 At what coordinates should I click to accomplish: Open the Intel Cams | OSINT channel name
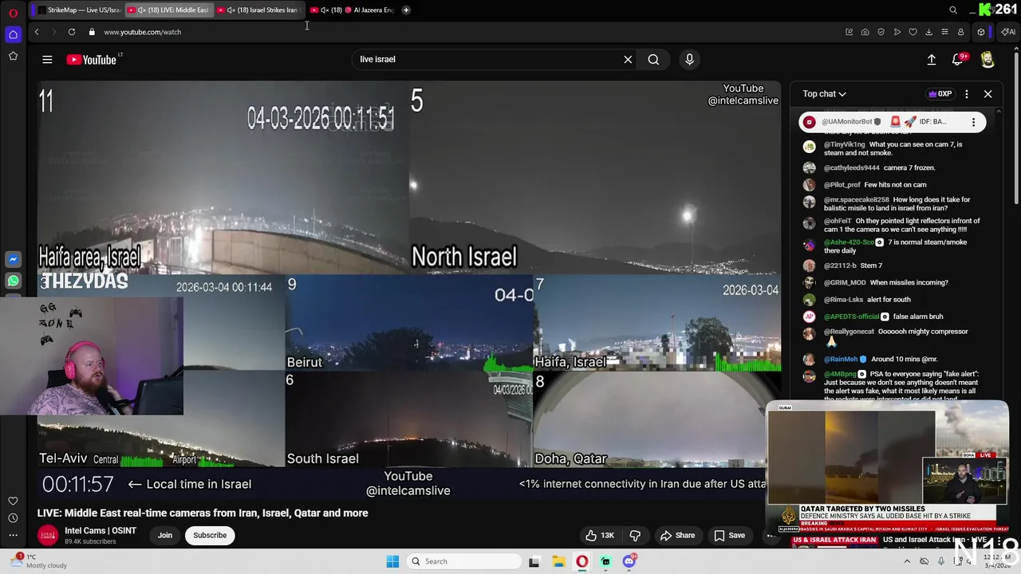pos(101,531)
